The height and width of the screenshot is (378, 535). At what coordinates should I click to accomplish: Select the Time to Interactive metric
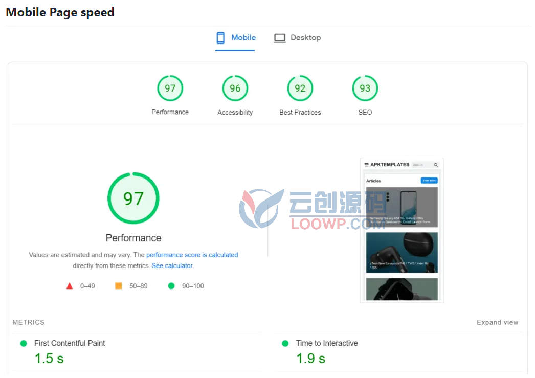click(398, 352)
